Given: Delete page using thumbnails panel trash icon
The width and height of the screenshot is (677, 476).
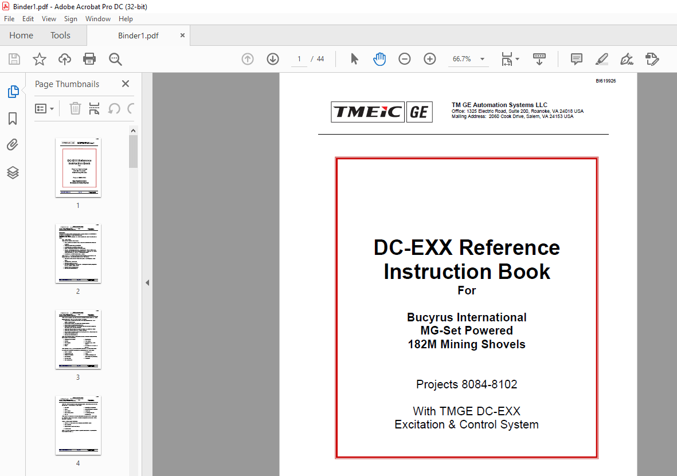Looking at the screenshot, I should point(75,108).
